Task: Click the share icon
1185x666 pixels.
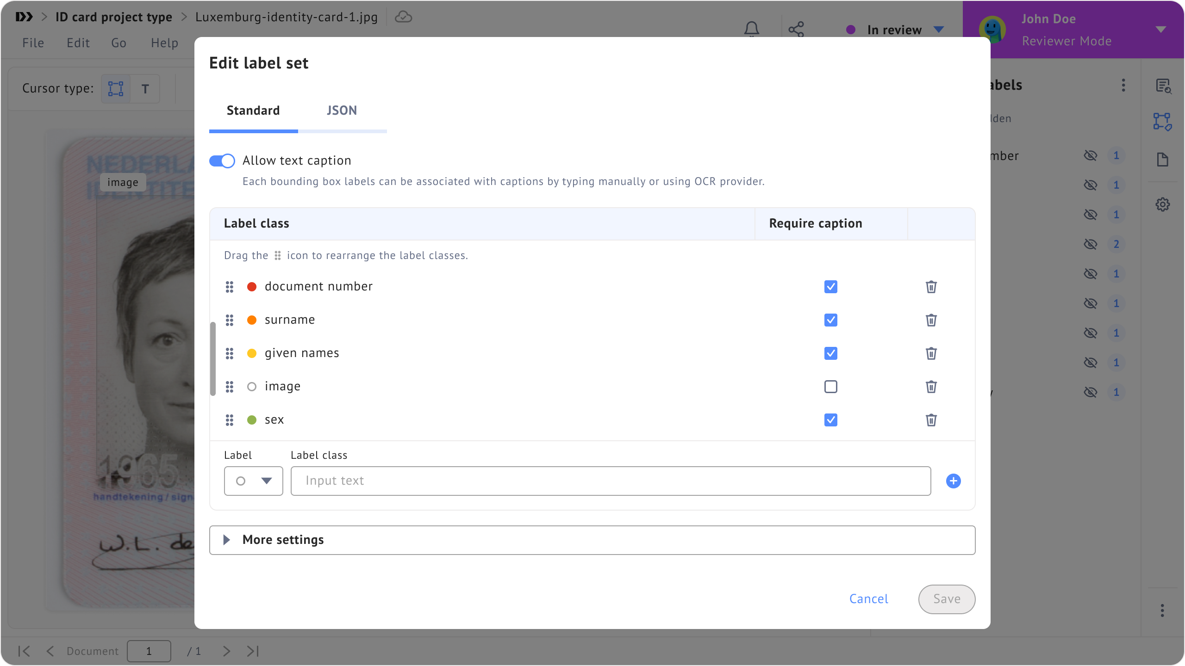Action: (x=796, y=30)
